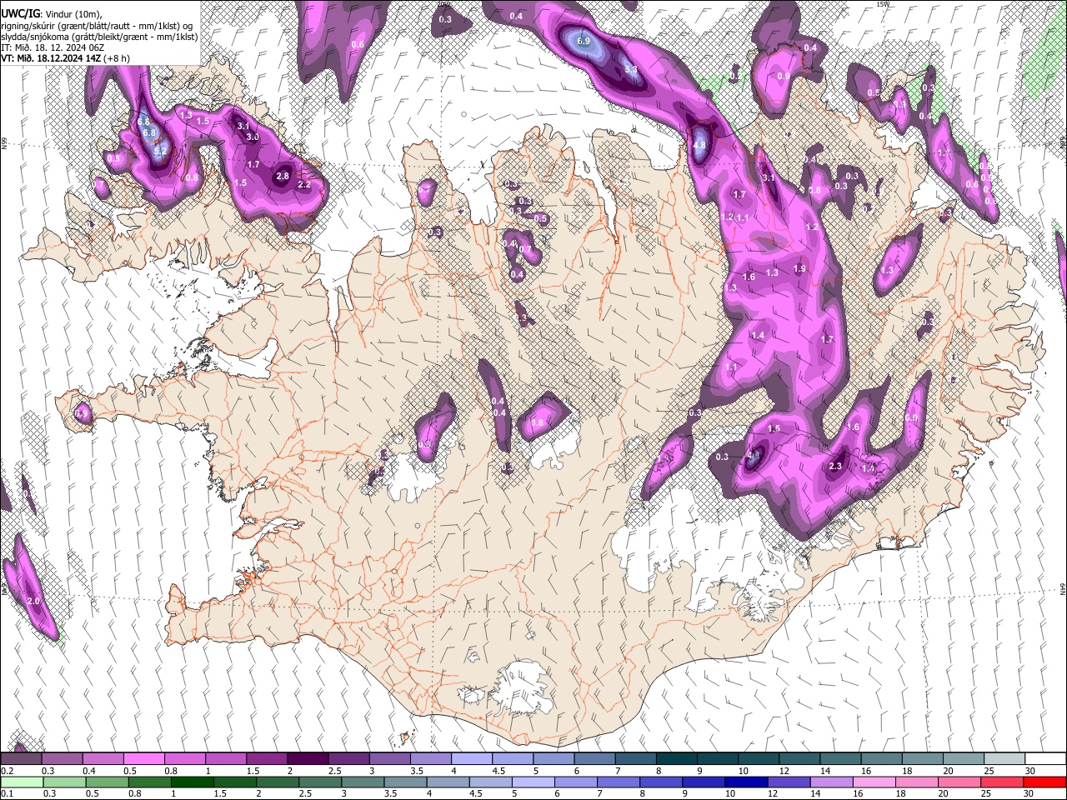Click the bottom-row swatch between 3.5 and 4

[x=406, y=782]
